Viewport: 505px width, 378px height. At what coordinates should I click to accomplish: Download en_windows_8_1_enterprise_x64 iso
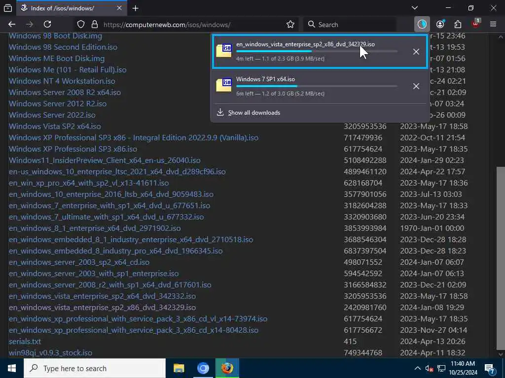pyautogui.click(x=95, y=228)
